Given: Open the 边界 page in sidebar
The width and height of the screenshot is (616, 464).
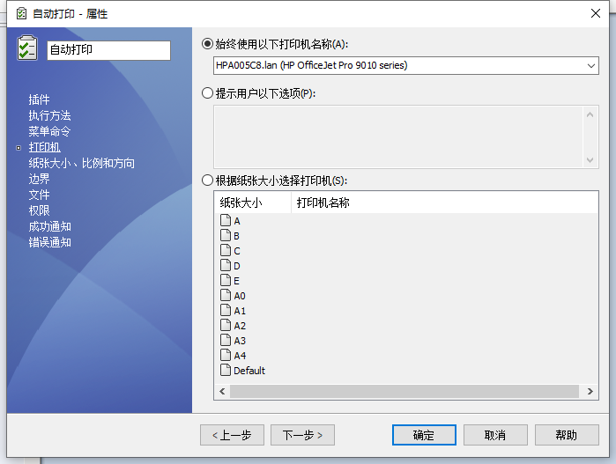Looking at the screenshot, I should click(40, 179).
